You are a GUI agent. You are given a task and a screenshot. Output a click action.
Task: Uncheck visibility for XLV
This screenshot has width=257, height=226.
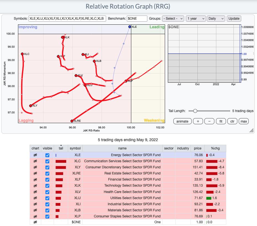pyautogui.click(x=47, y=192)
